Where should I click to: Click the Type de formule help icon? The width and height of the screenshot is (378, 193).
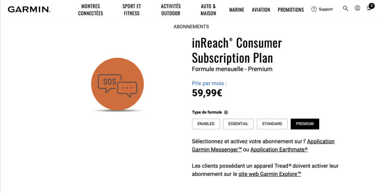(226, 112)
